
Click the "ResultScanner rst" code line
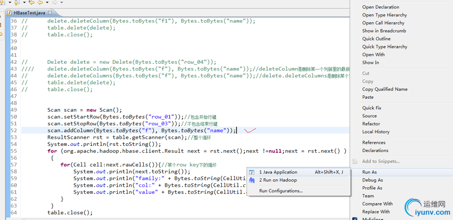click(117, 137)
